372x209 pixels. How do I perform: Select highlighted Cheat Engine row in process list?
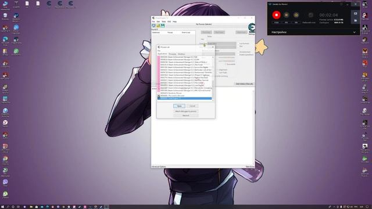(185, 98)
